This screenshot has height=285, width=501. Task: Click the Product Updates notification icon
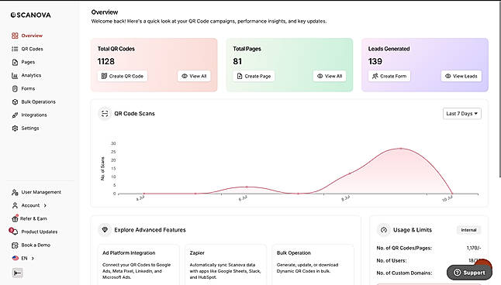(13, 232)
